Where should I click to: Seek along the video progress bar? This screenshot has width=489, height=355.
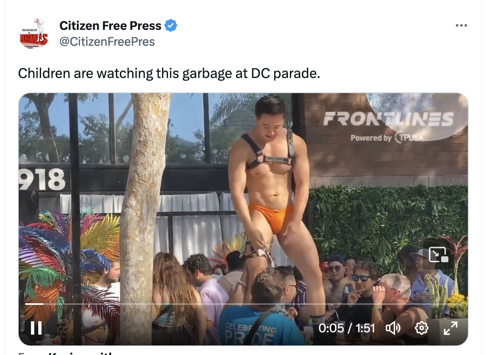[x=243, y=304]
